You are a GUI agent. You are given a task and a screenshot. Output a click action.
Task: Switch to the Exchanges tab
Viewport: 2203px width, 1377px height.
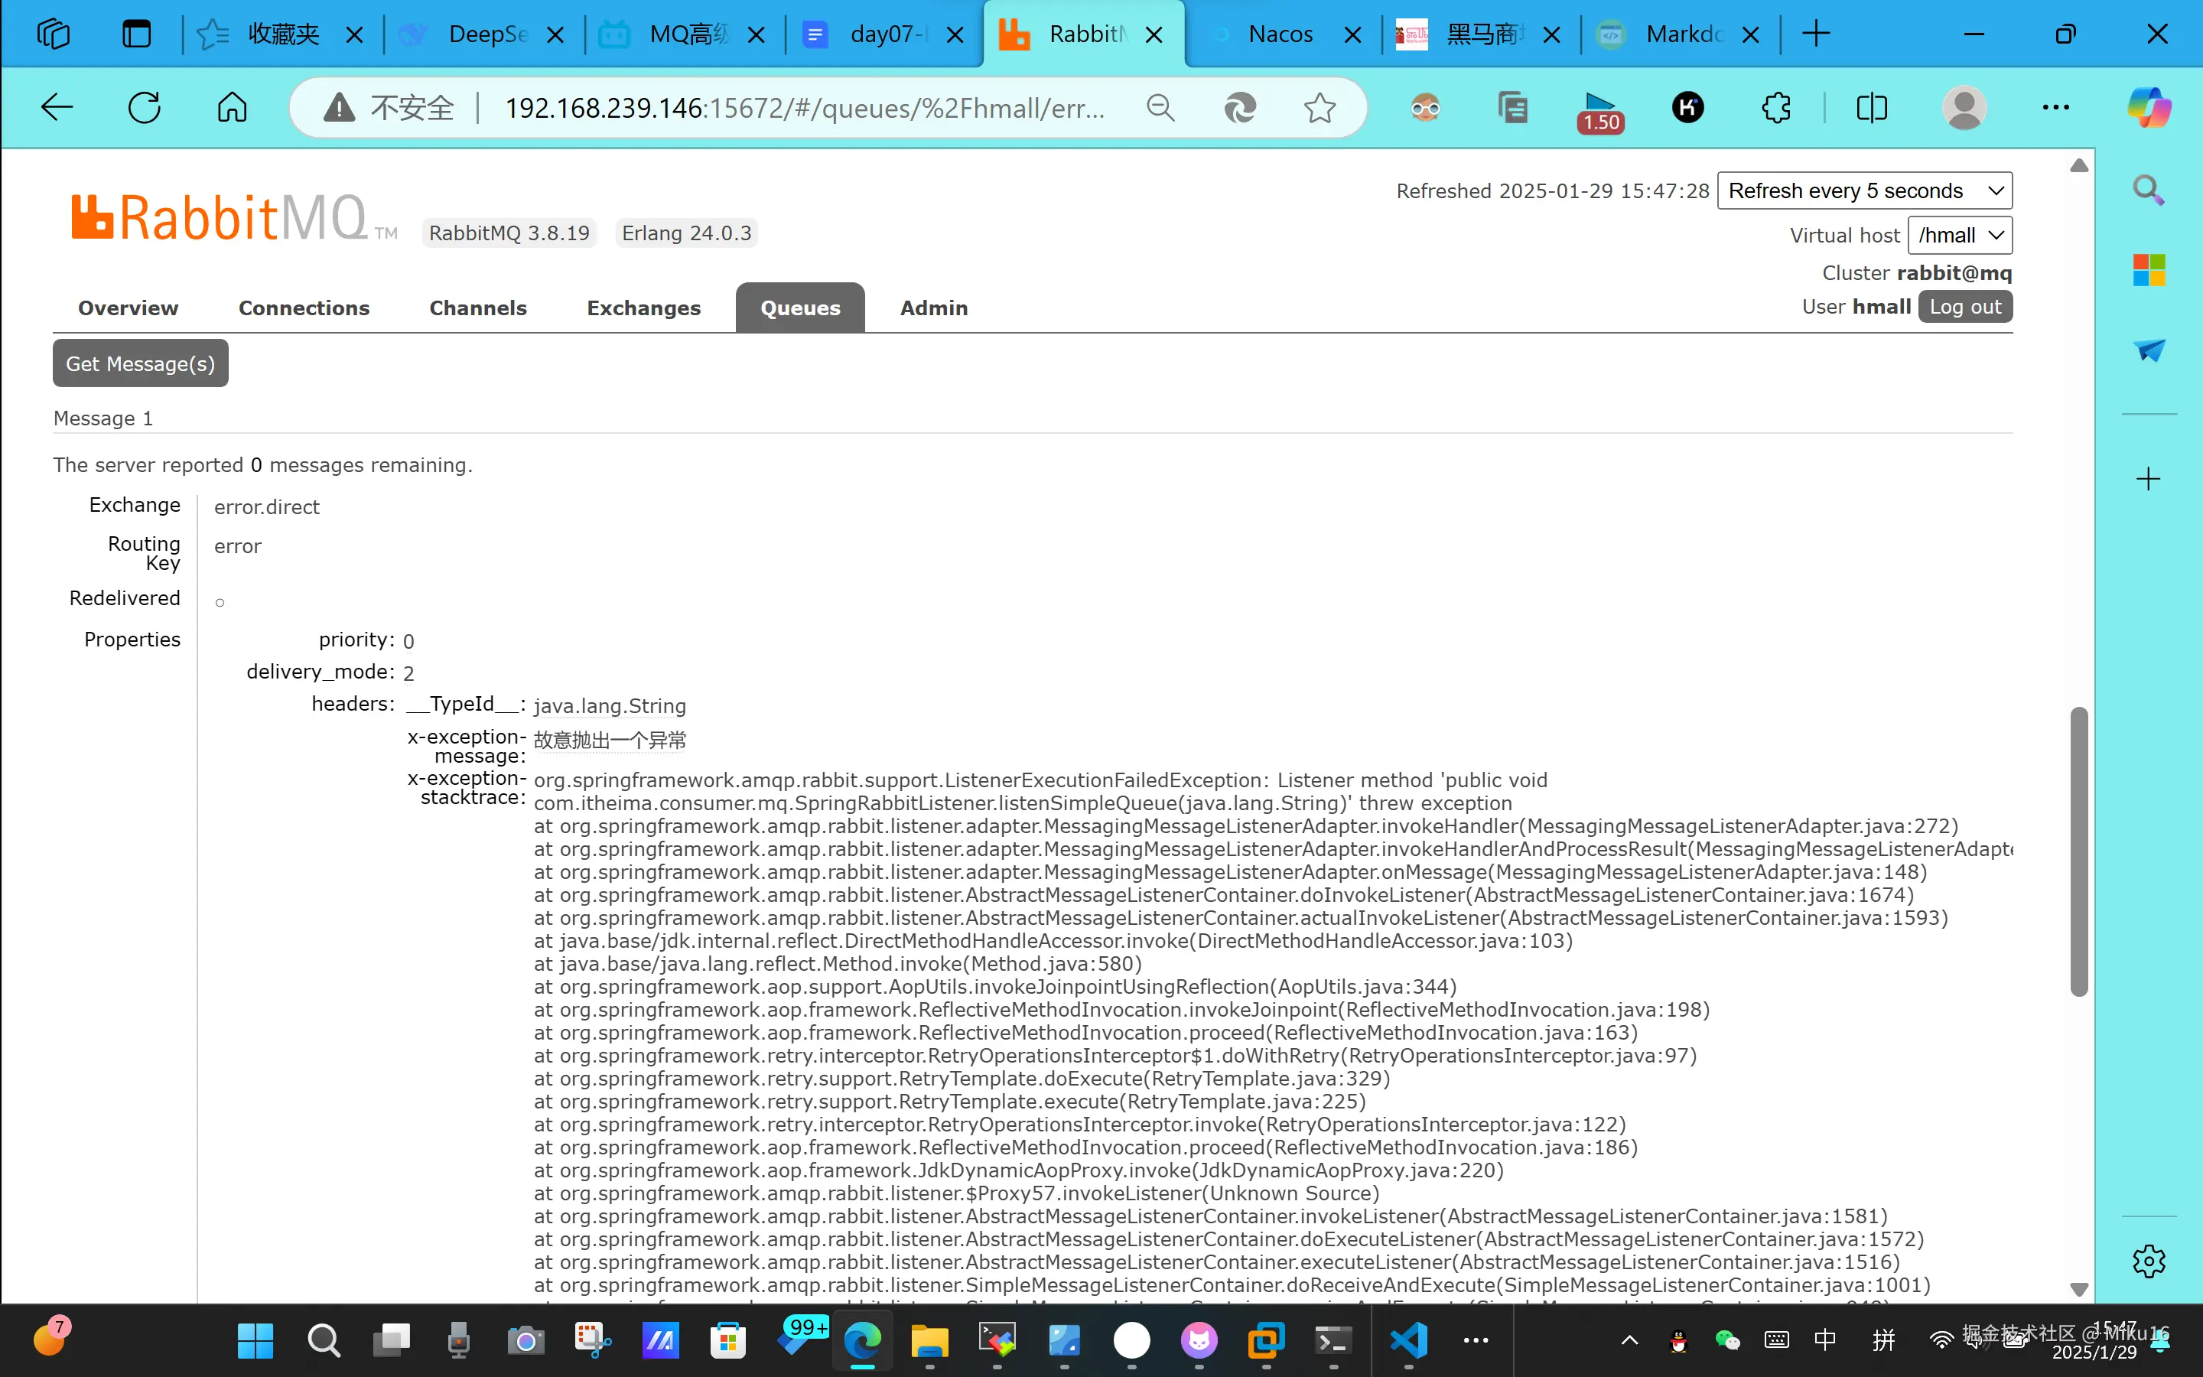click(x=643, y=308)
